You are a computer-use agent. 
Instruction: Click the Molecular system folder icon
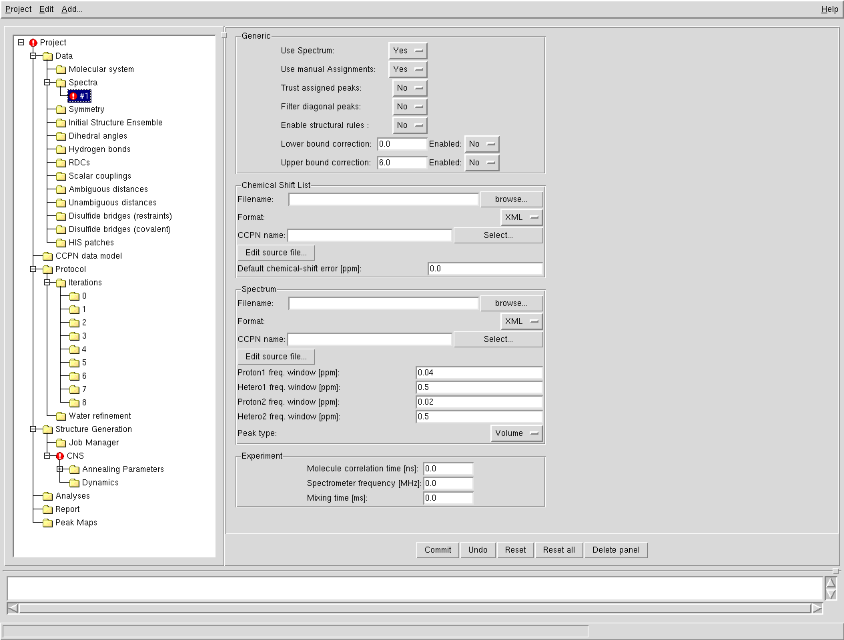coord(61,69)
